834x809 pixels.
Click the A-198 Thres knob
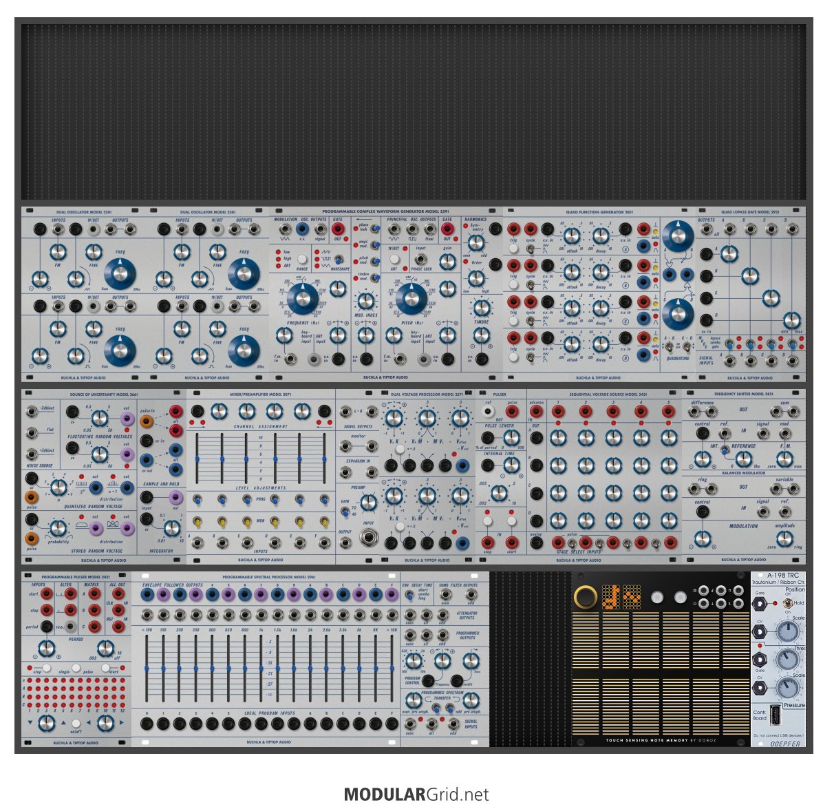(x=787, y=660)
